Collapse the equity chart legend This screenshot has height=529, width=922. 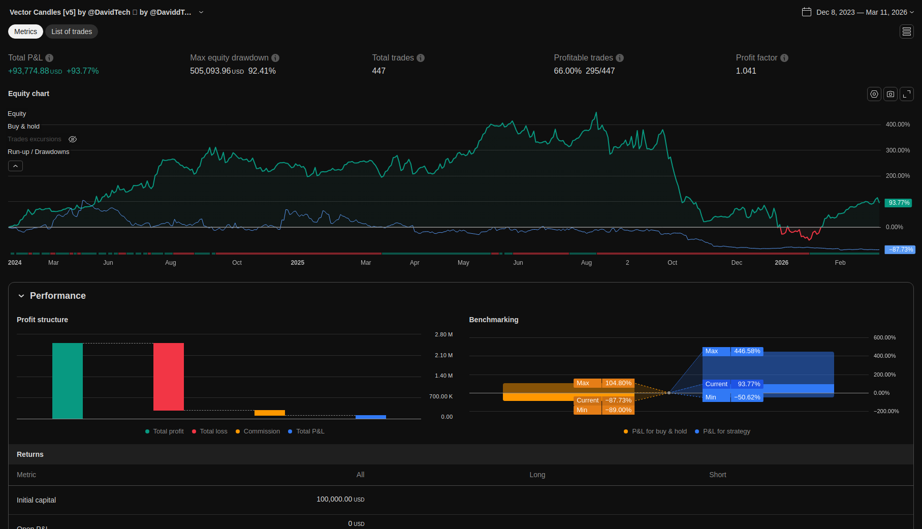pyautogui.click(x=15, y=166)
